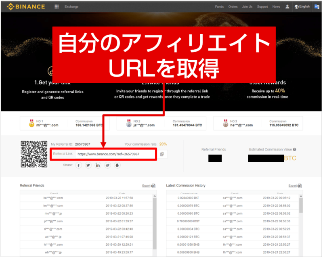Click the NO.3 bronze medal icon
Viewport: 323px width, 257px height.
tap(226, 123)
